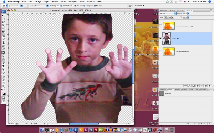
Task: Open the Filter menu
Action: [63, 2]
